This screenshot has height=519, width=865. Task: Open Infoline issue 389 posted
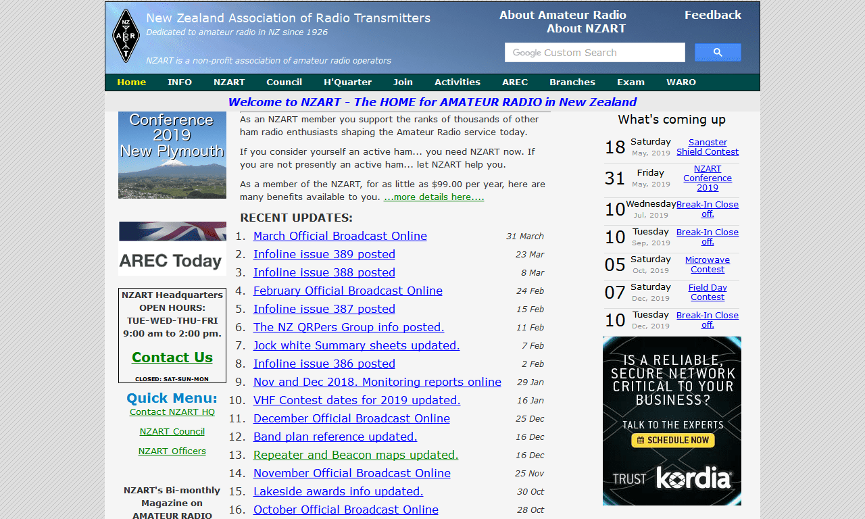click(x=324, y=254)
